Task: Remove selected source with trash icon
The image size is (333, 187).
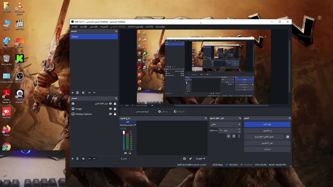Action: coord(77,158)
